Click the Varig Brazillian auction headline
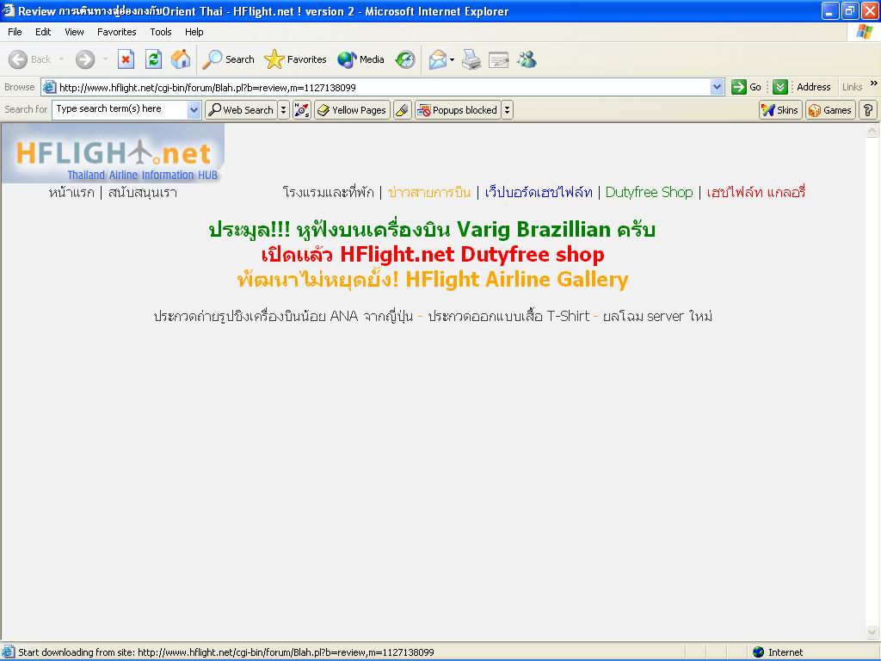Image resolution: width=881 pixels, height=661 pixels. pyautogui.click(x=432, y=230)
